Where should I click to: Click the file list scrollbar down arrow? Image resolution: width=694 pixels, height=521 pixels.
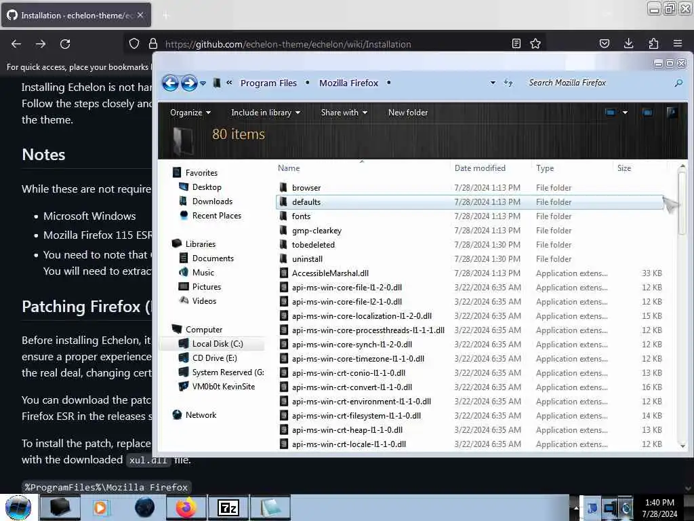pyautogui.click(x=682, y=446)
